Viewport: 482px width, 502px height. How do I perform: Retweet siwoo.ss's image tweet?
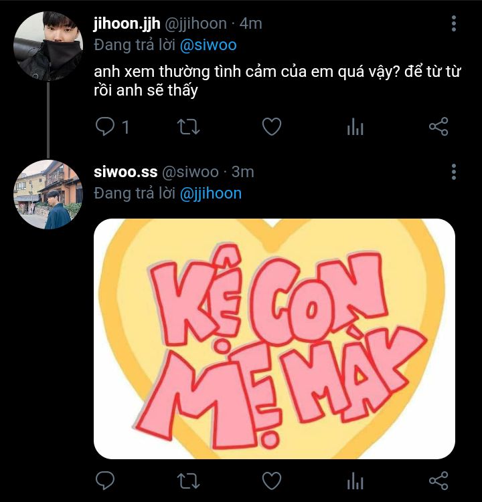(189, 481)
